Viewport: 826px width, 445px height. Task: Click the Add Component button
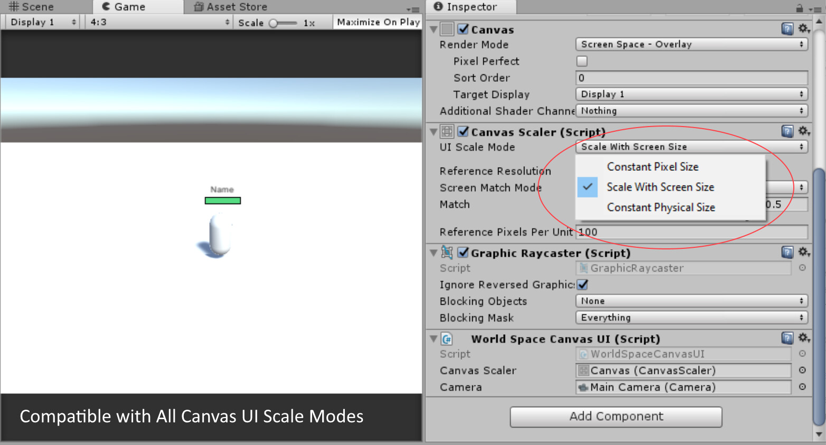click(615, 417)
